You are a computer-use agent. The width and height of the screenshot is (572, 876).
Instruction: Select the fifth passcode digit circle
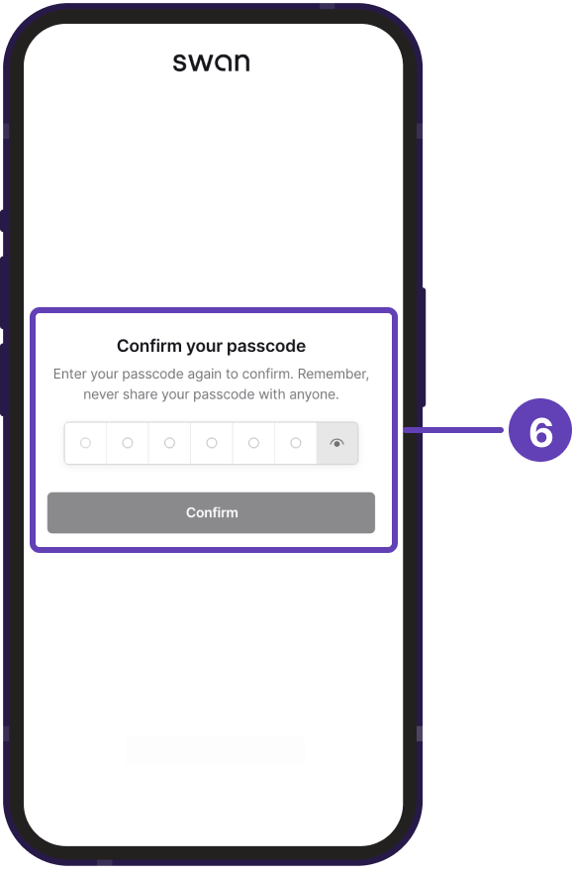254,443
